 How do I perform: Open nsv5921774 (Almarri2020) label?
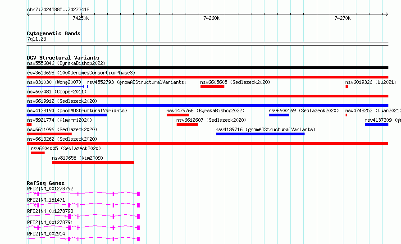59,120
